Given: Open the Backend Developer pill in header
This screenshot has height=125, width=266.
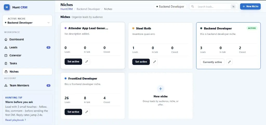Looking at the screenshot, I should tap(170, 6).
